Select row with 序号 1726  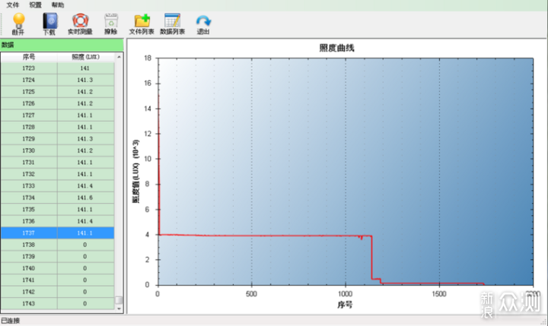57,103
